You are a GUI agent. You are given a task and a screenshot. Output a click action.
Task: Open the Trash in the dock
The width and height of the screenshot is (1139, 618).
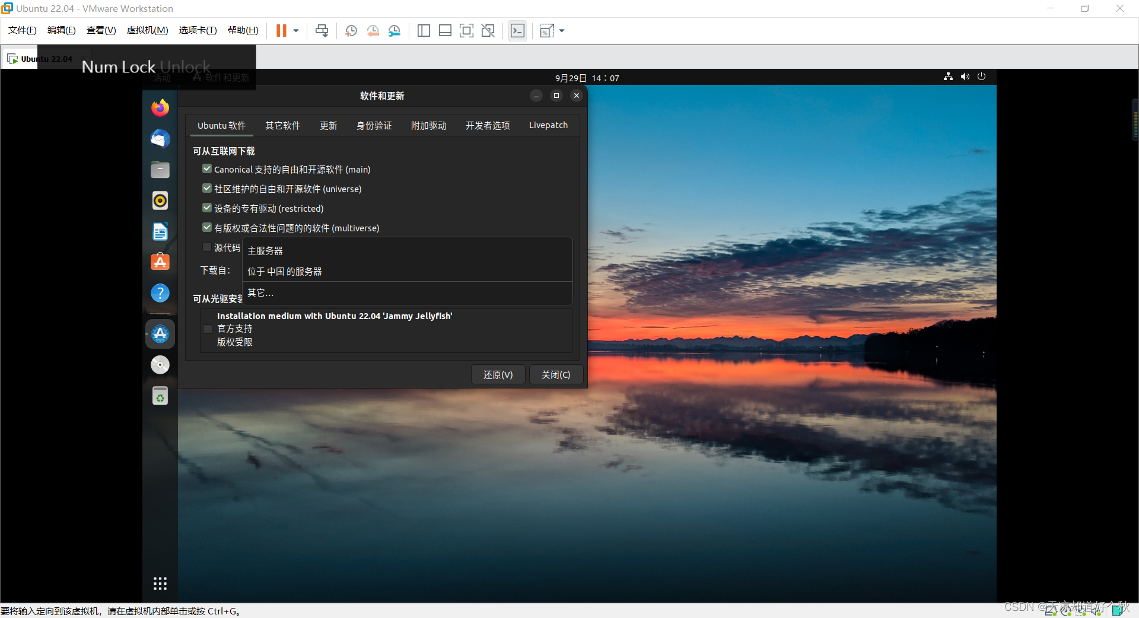pyautogui.click(x=160, y=396)
